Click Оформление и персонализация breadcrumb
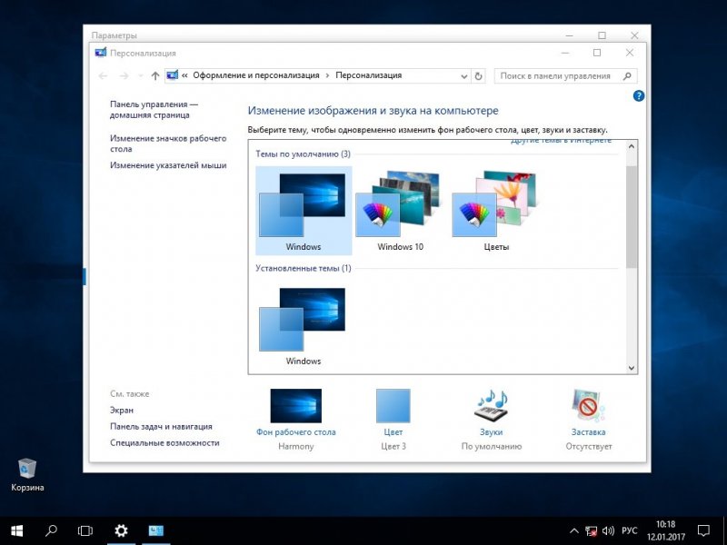Viewport: 727px width, 545px height. (x=256, y=75)
